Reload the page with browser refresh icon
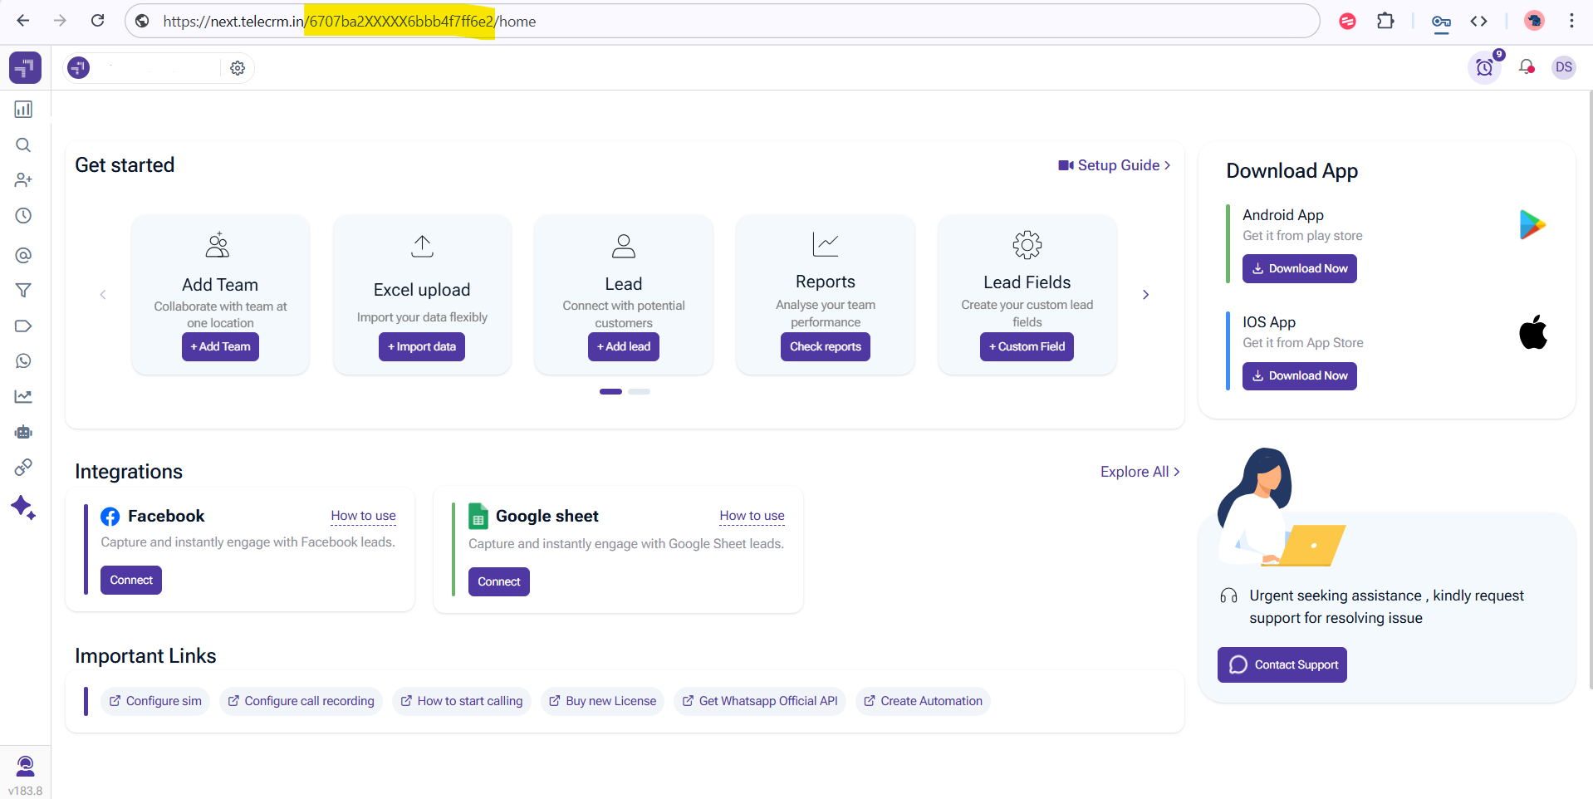 pos(97,21)
